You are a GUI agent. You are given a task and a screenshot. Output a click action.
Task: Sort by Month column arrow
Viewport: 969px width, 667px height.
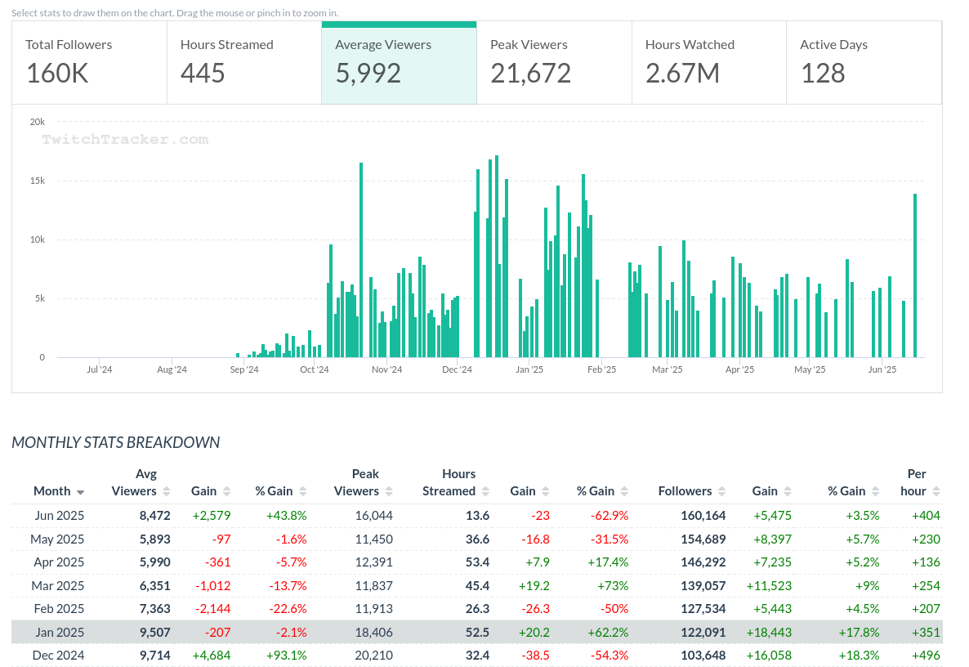(x=80, y=492)
